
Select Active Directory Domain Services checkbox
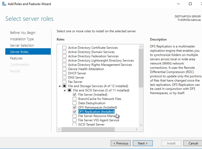(64, 52)
